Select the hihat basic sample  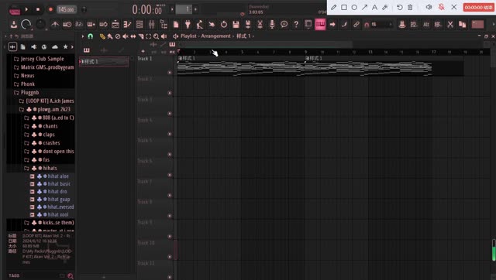(x=59, y=184)
